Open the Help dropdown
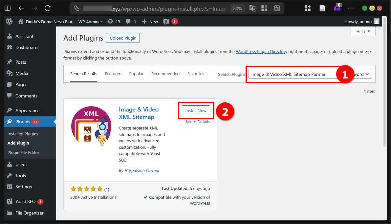This screenshot has height=224, width=391. (x=362, y=31)
